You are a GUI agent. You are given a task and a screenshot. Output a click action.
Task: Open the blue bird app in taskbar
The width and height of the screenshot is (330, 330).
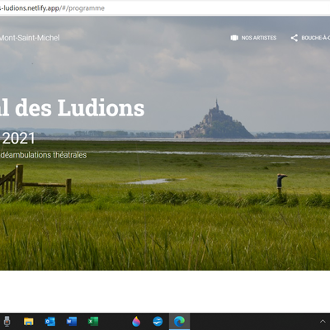click(158, 321)
